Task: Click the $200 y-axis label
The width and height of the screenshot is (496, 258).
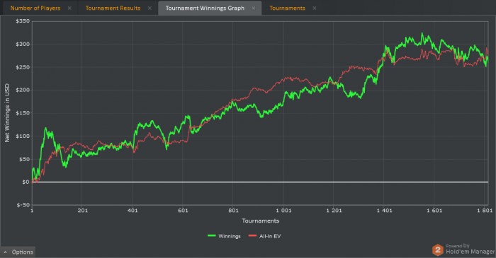Action: tap(23, 90)
